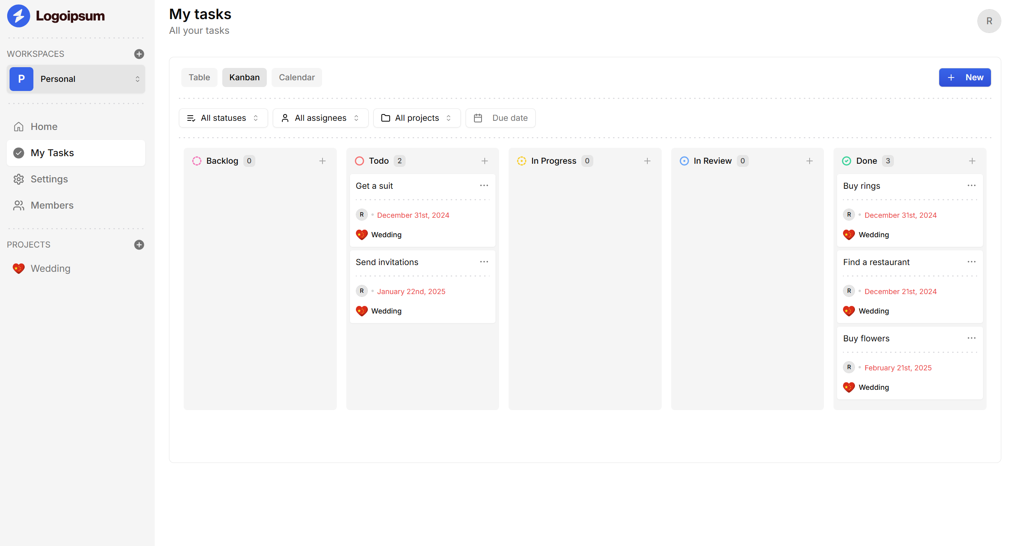Open the All statuses filter dropdown
This screenshot has width=1012, height=546.
pos(223,118)
